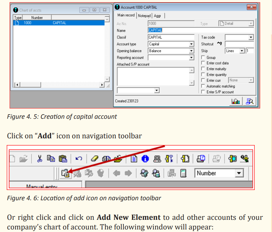Enable the Automatic matching checkbox
The width and height of the screenshot is (272, 232).
point(203,86)
